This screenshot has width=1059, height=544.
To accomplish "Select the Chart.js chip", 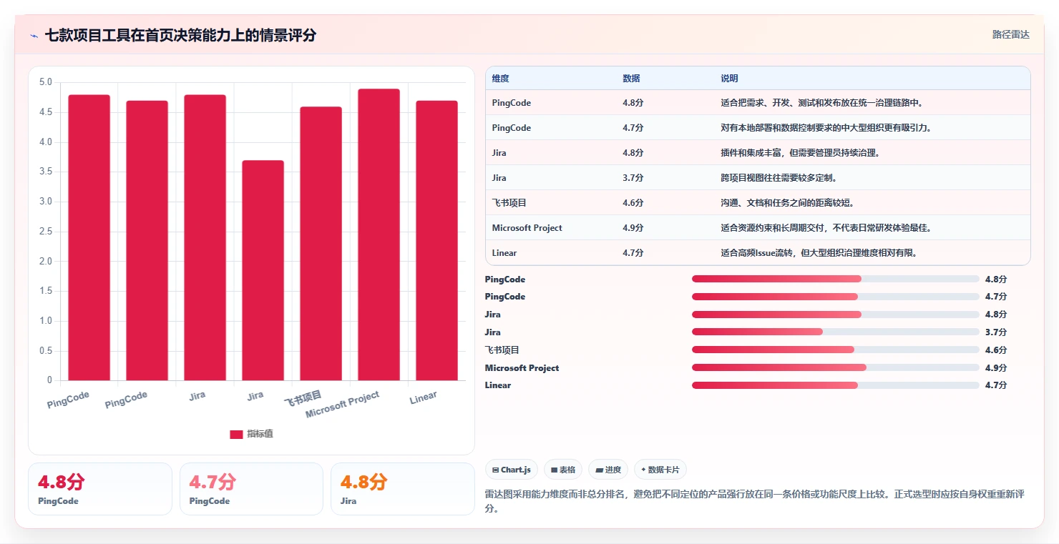I will (x=512, y=470).
